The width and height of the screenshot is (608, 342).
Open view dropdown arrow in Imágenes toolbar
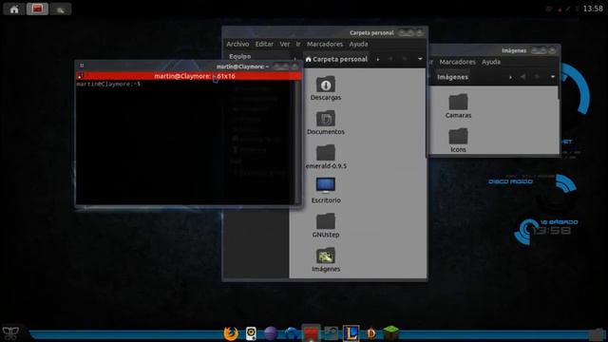(x=553, y=77)
